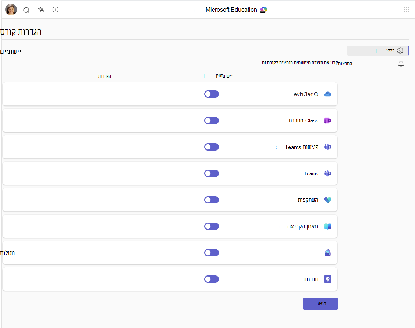Viewport: 415px width, 328px height.
Task: Open the user profile avatar
Action: point(11,10)
